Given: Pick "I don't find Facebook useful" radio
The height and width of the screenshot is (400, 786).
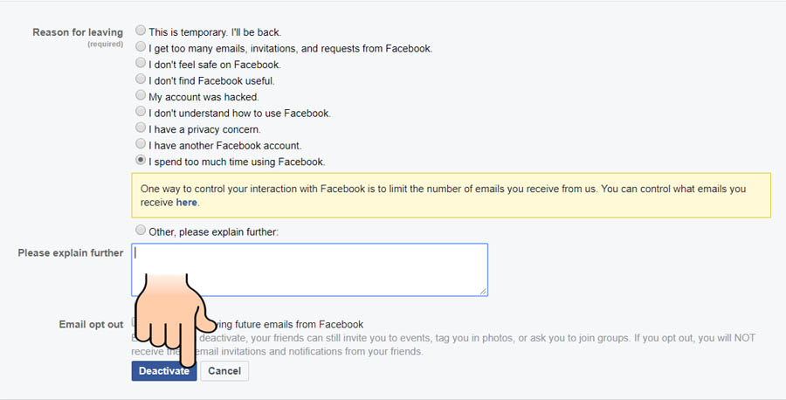Looking at the screenshot, I should 141,79.
